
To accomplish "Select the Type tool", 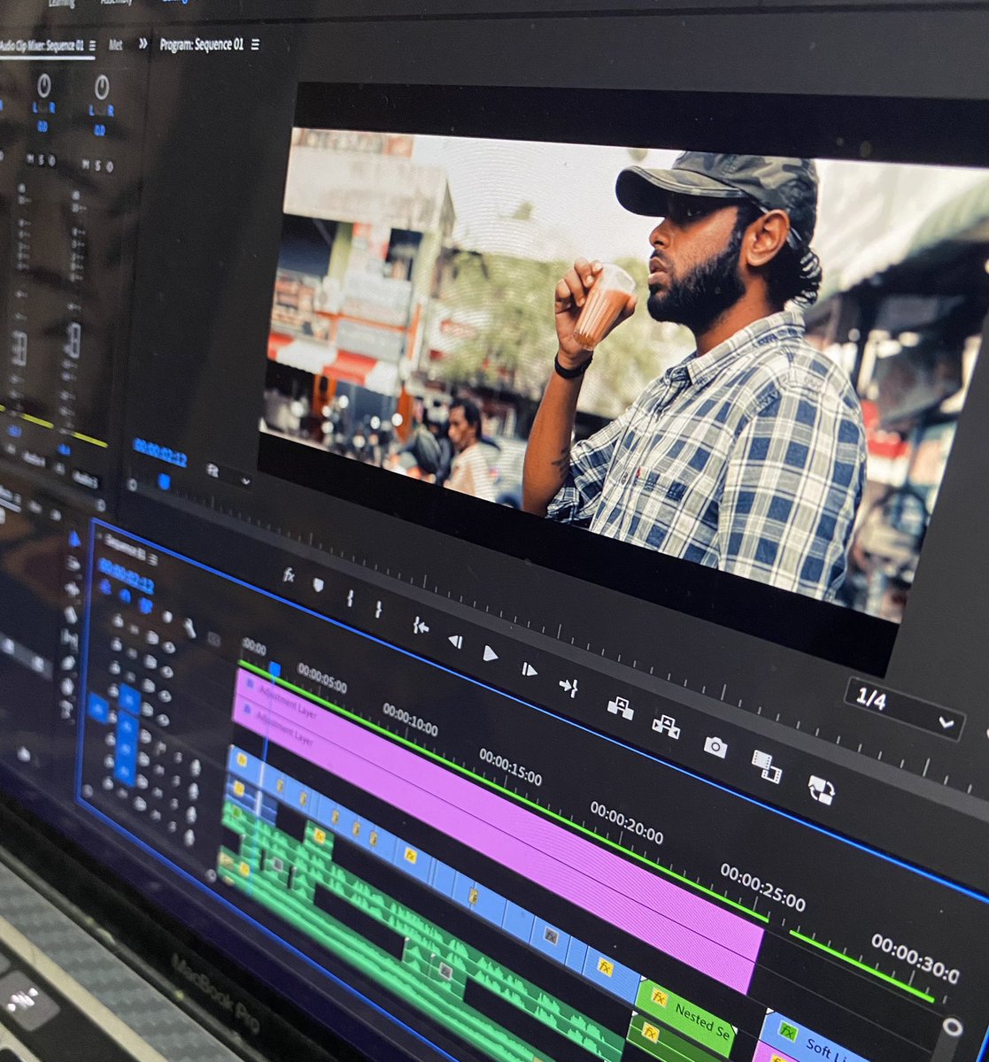I will coord(65,709).
